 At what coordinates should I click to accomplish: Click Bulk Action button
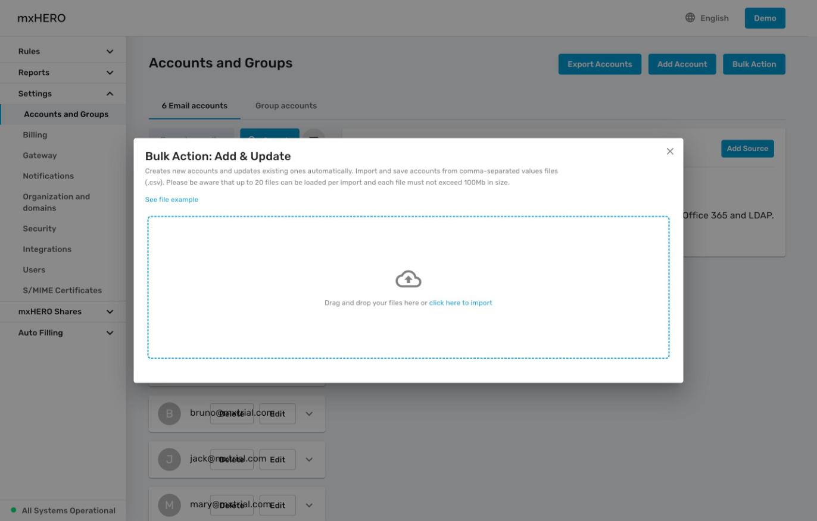754,64
